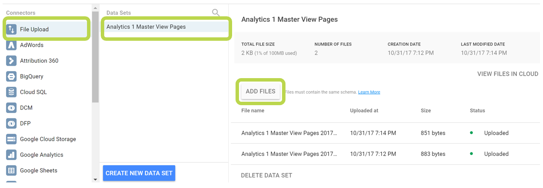Select the DFP connector icon
This screenshot has height=188, width=543.
[11, 123]
